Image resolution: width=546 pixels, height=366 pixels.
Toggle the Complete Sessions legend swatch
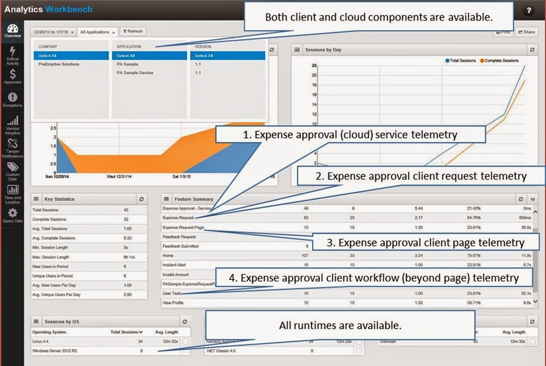click(482, 60)
